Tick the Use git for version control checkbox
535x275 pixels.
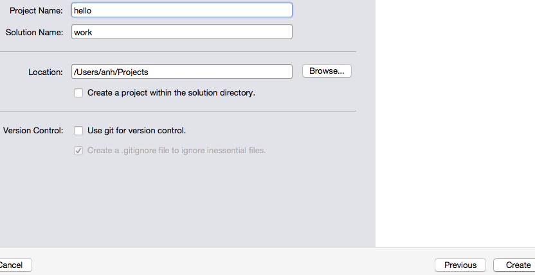(x=78, y=131)
